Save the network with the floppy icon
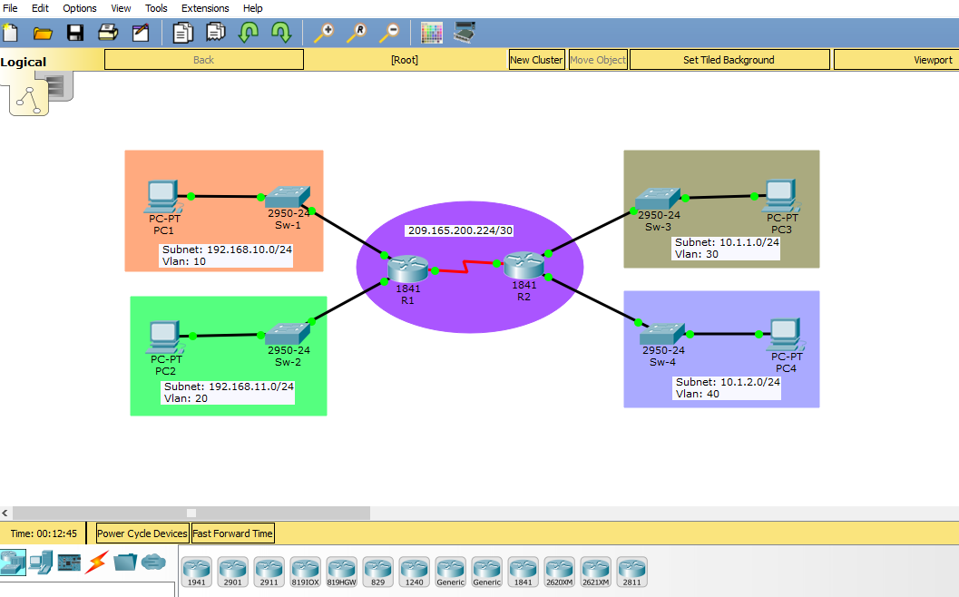Image resolution: width=959 pixels, height=597 pixels. click(x=75, y=33)
